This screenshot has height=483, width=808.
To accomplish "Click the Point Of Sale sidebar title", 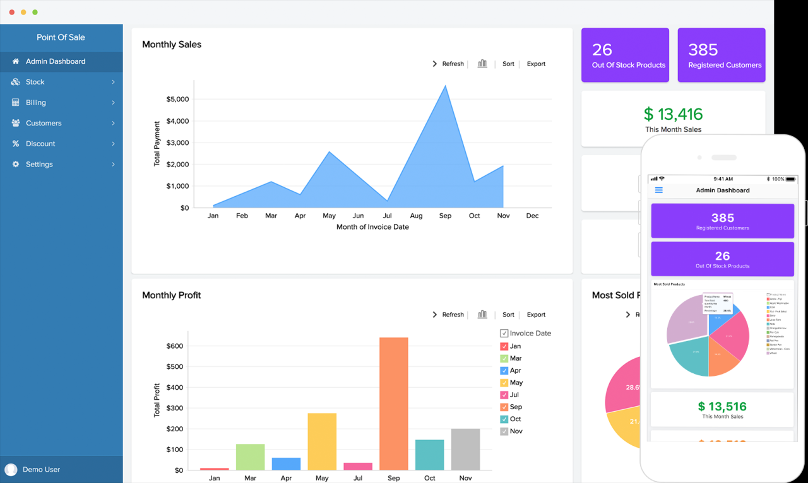I will (x=61, y=37).
